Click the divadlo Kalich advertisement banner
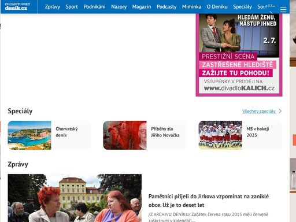Image resolution: width=296 pixels, height=222 pixels. 239,55
